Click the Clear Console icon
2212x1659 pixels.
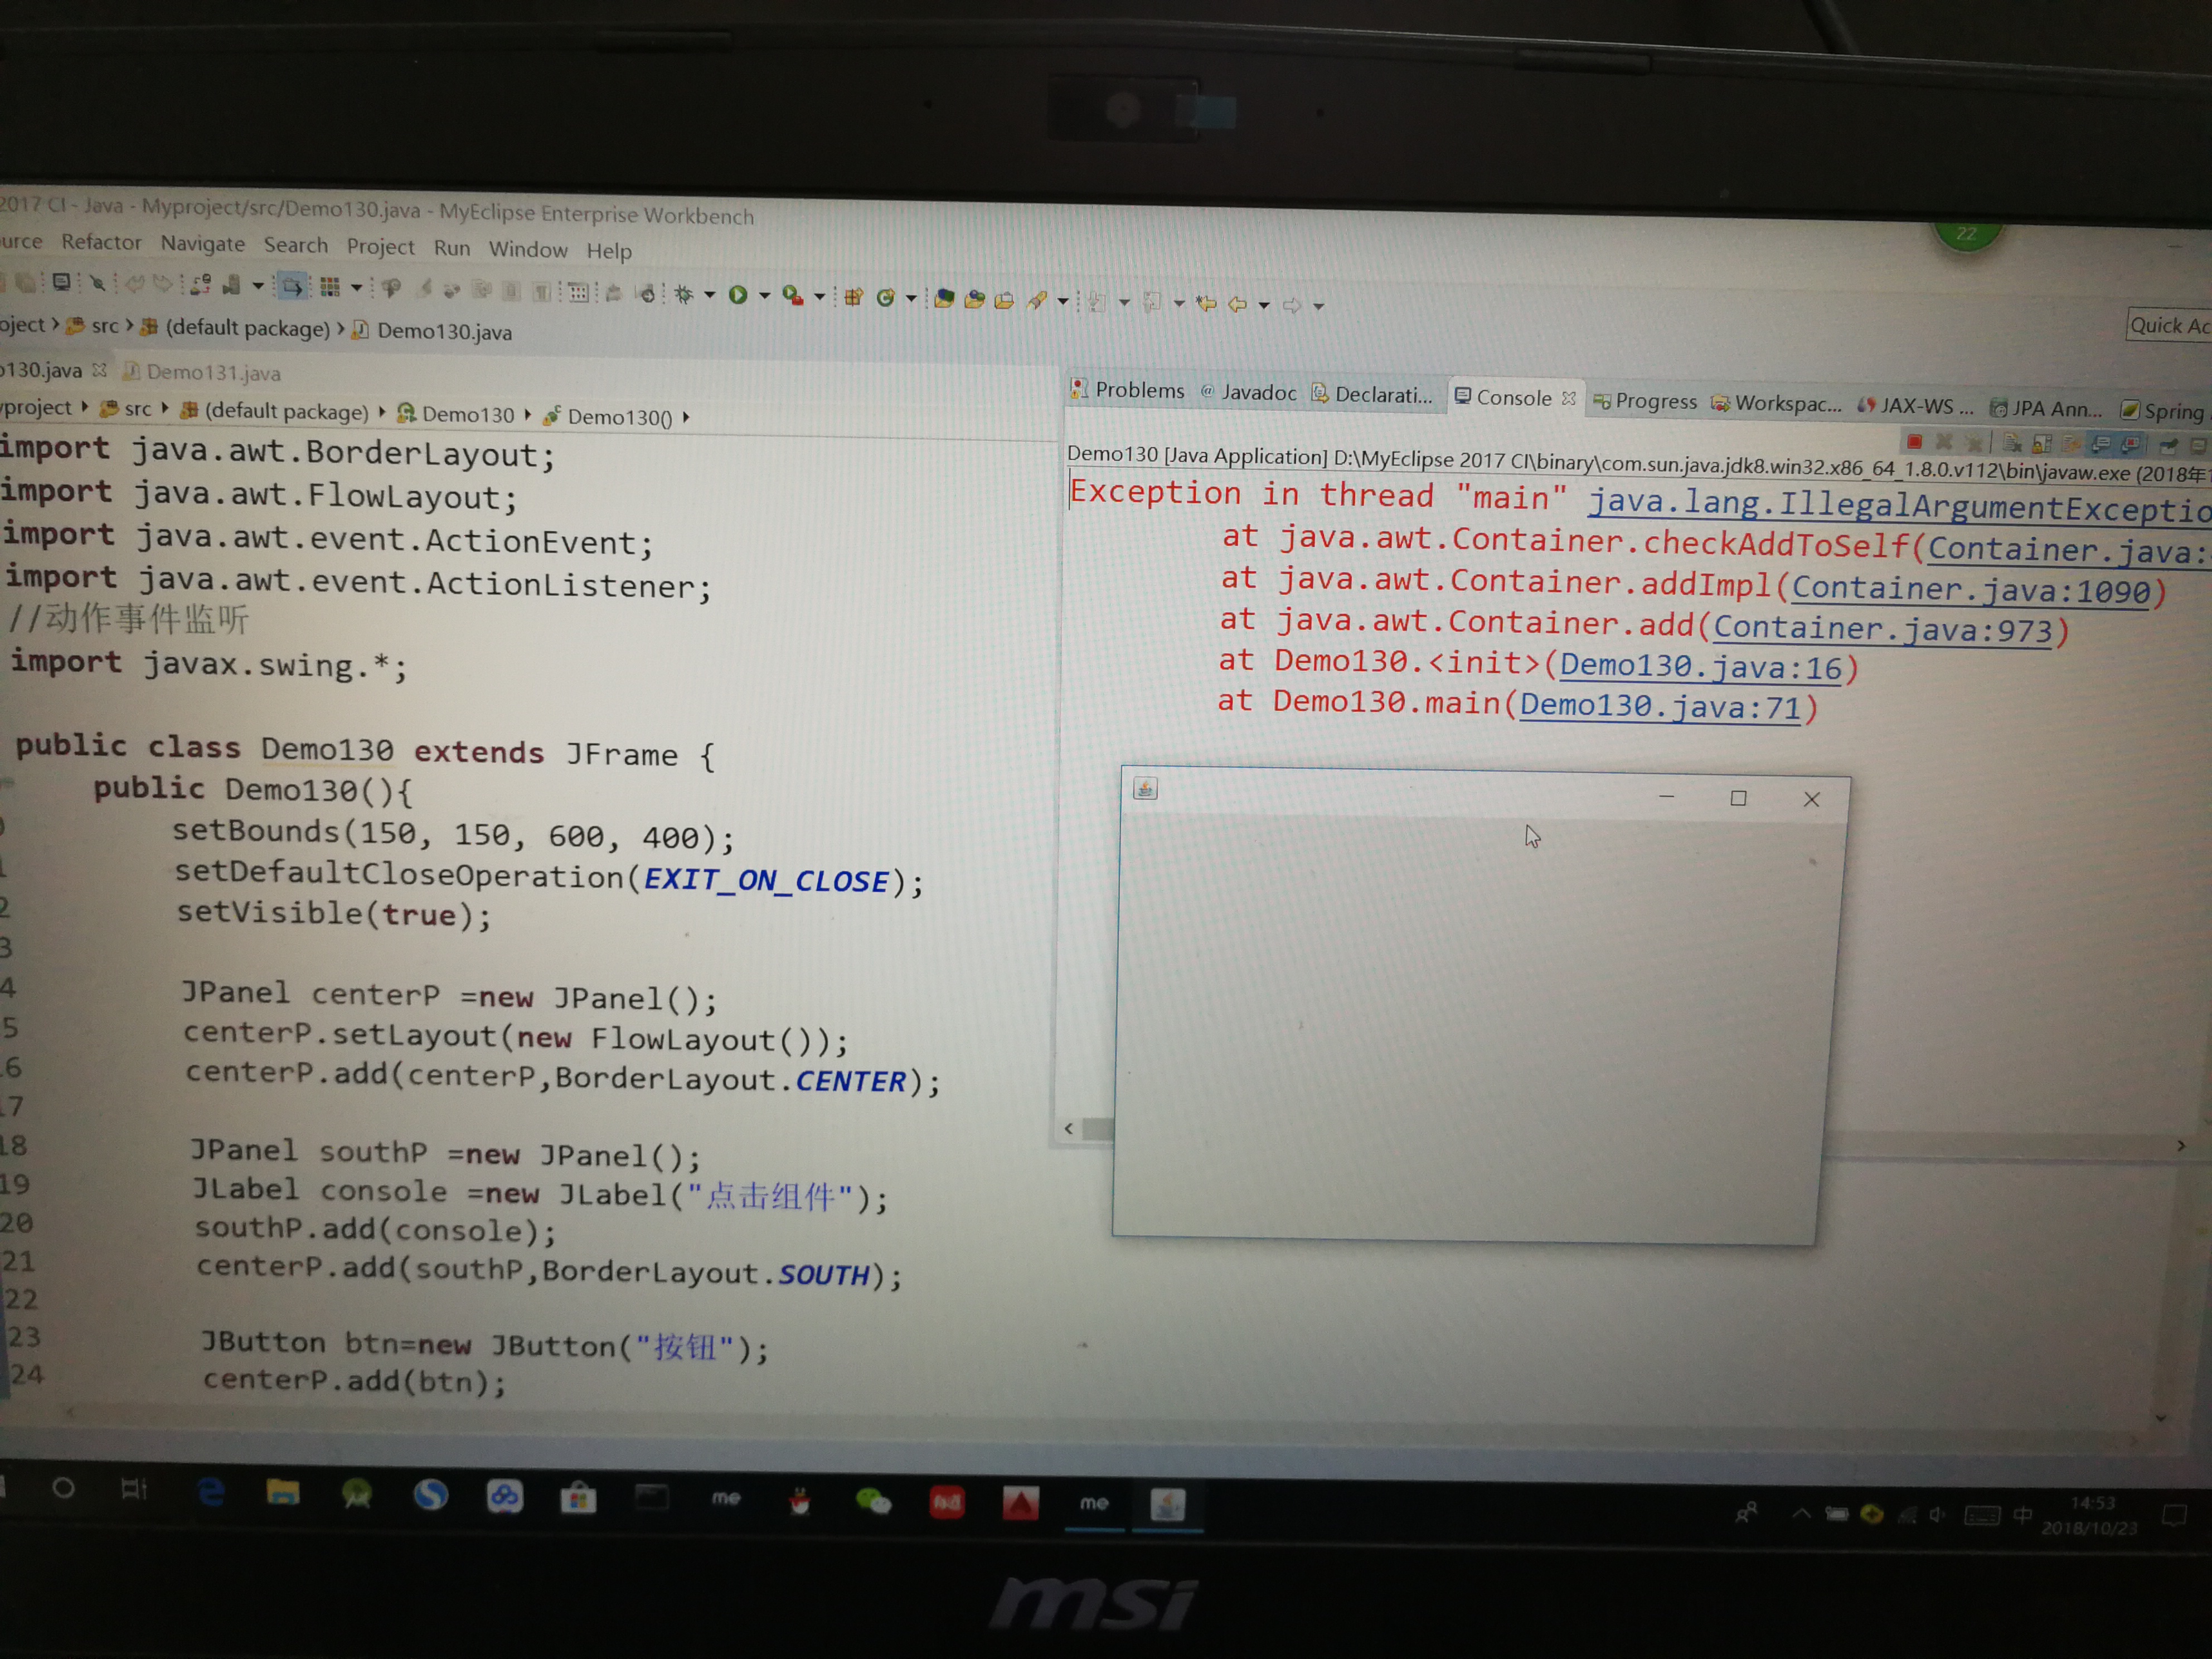[x=2012, y=443]
